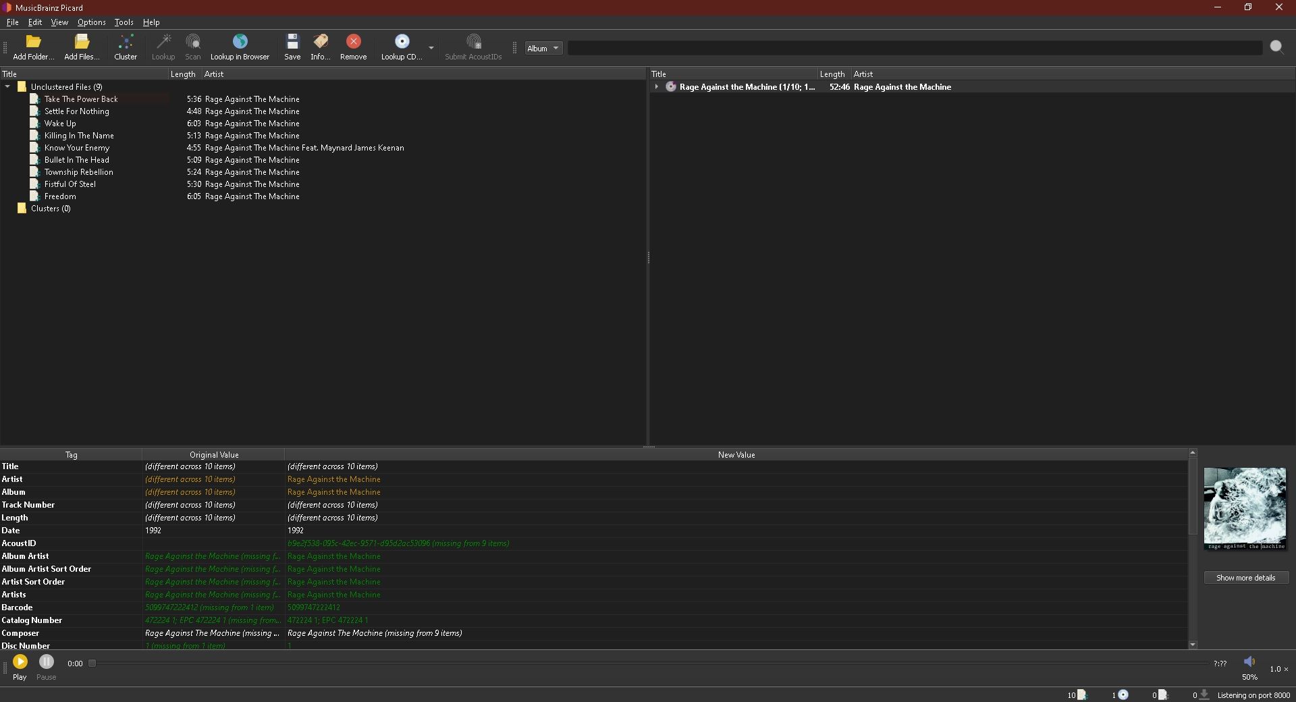
Task: Click the volume speaker icon
Action: [1249, 661]
